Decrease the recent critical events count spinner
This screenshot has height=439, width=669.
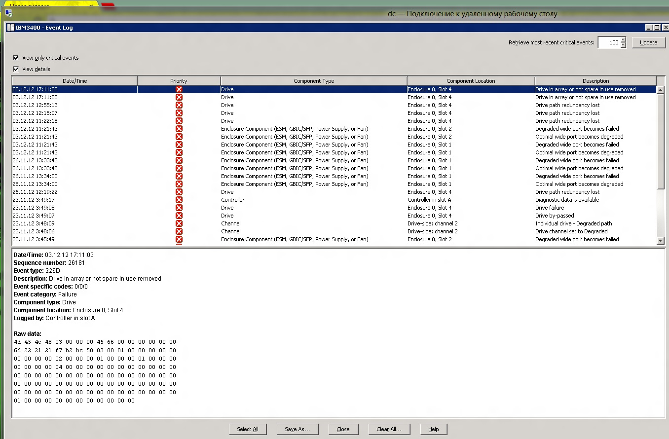coord(623,45)
